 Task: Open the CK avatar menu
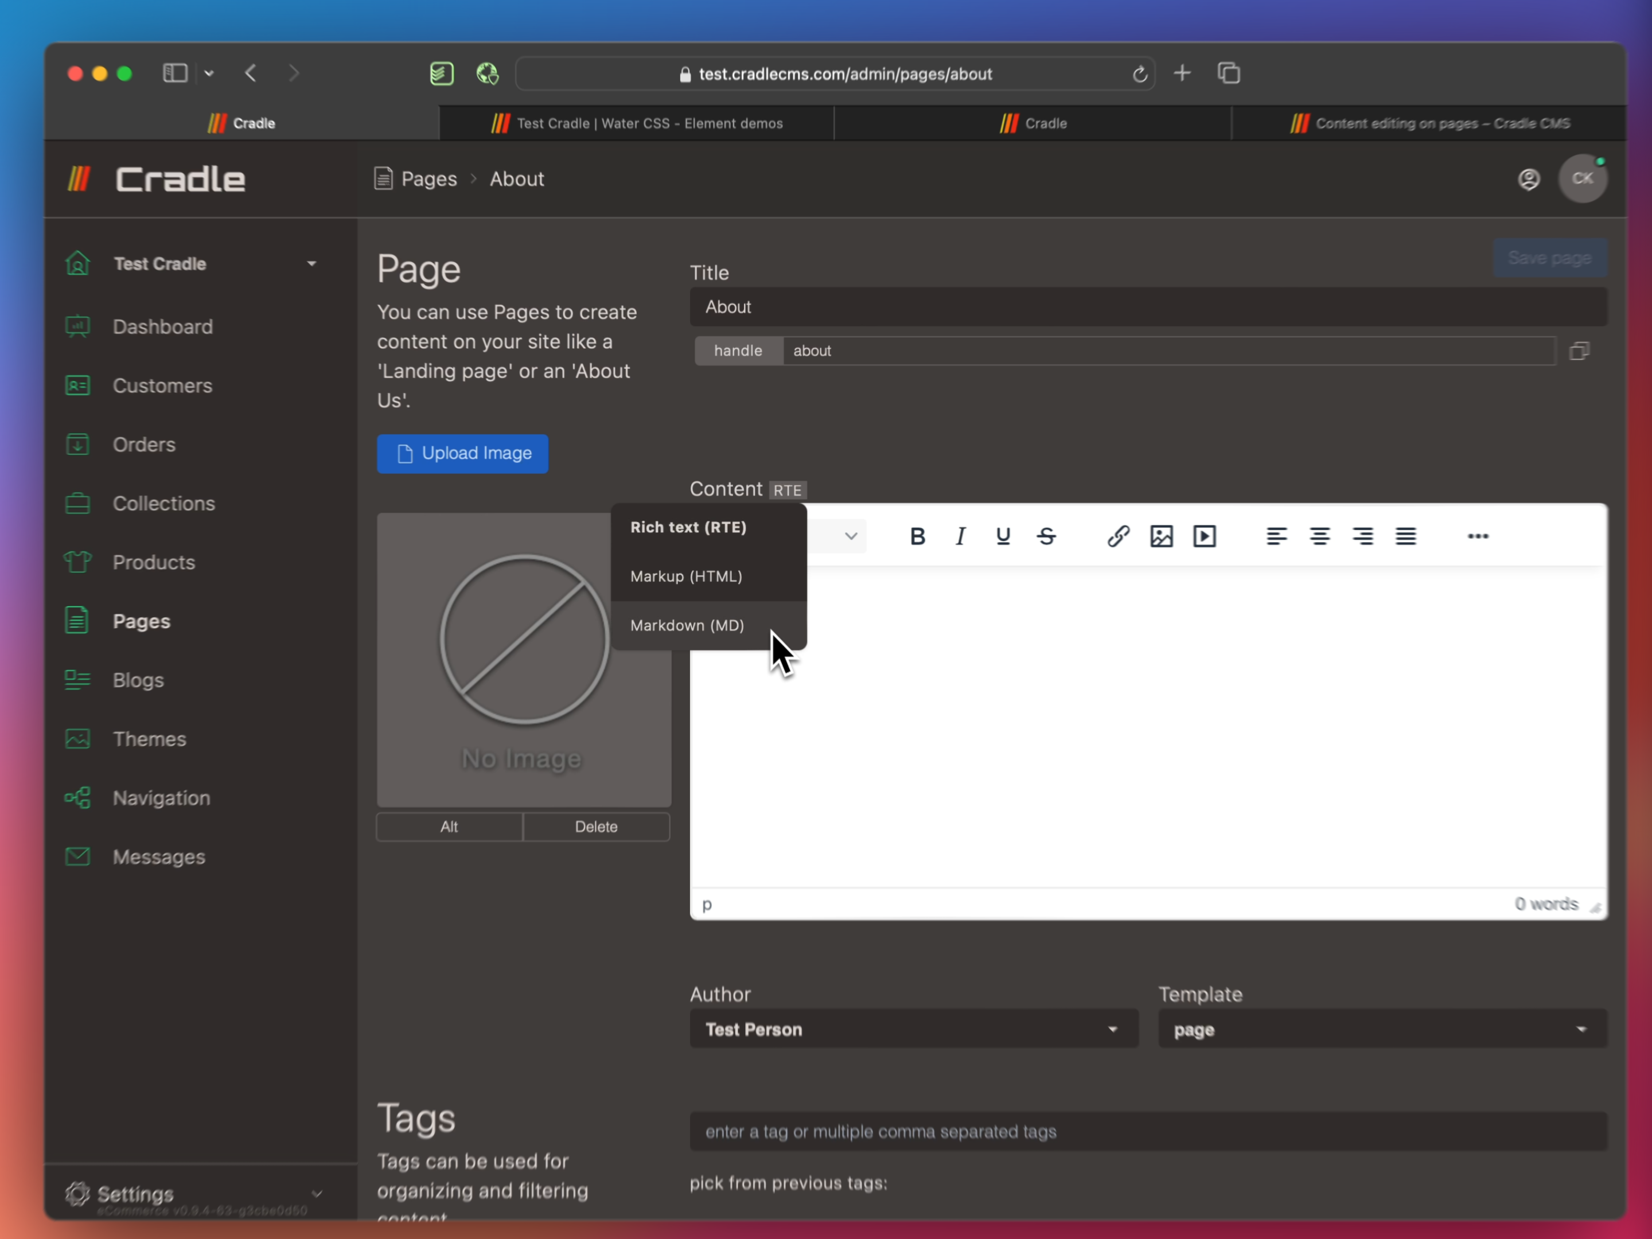[x=1583, y=178]
